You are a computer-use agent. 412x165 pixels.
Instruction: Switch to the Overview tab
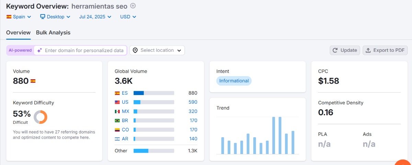19,33
